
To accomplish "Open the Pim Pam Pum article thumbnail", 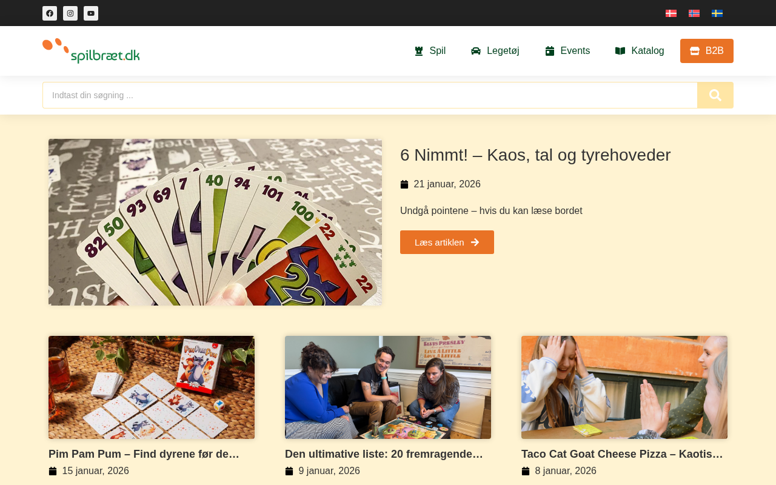I will tap(152, 387).
